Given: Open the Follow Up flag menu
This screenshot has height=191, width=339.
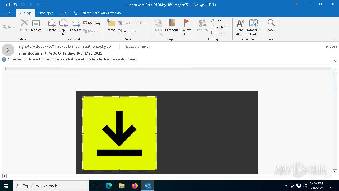Looking at the screenshot, I should pos(186,27).
